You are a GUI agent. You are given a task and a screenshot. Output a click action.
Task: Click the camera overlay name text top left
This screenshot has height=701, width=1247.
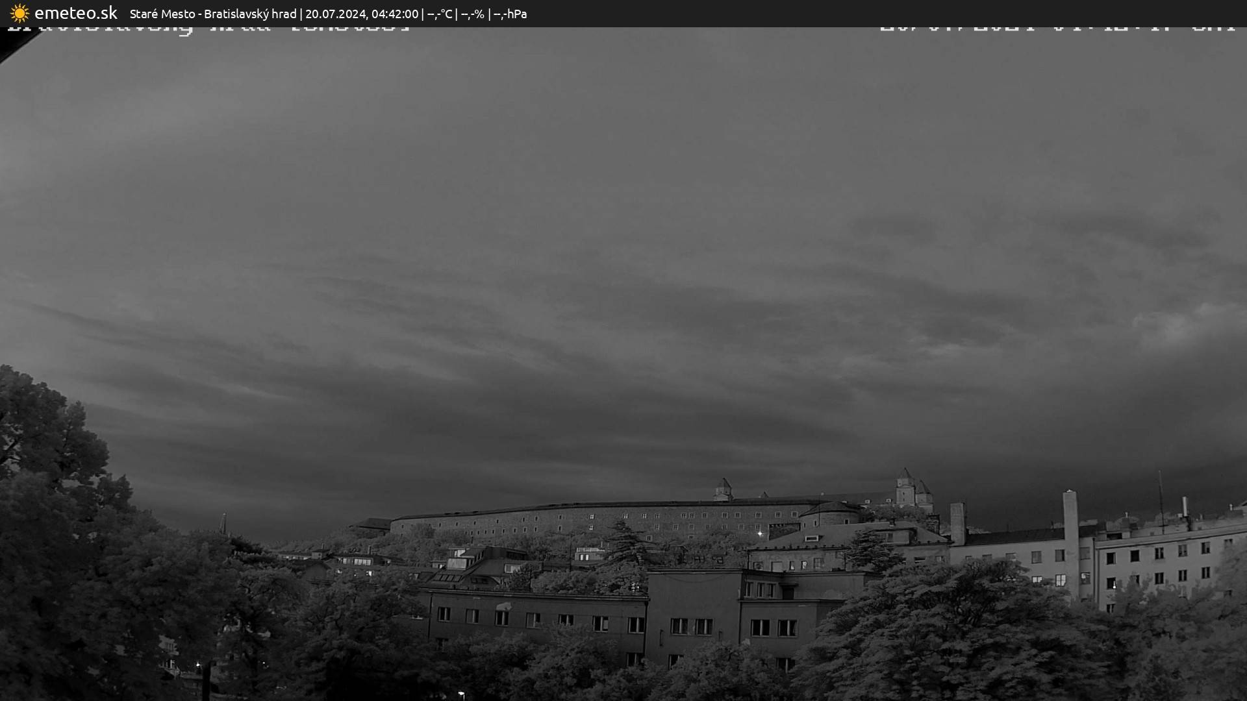(x=208, y=29)
